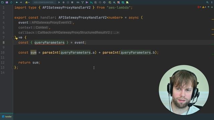Click the Run play button

(59, 2)
